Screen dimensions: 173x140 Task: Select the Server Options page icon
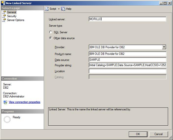pos(4,20)
